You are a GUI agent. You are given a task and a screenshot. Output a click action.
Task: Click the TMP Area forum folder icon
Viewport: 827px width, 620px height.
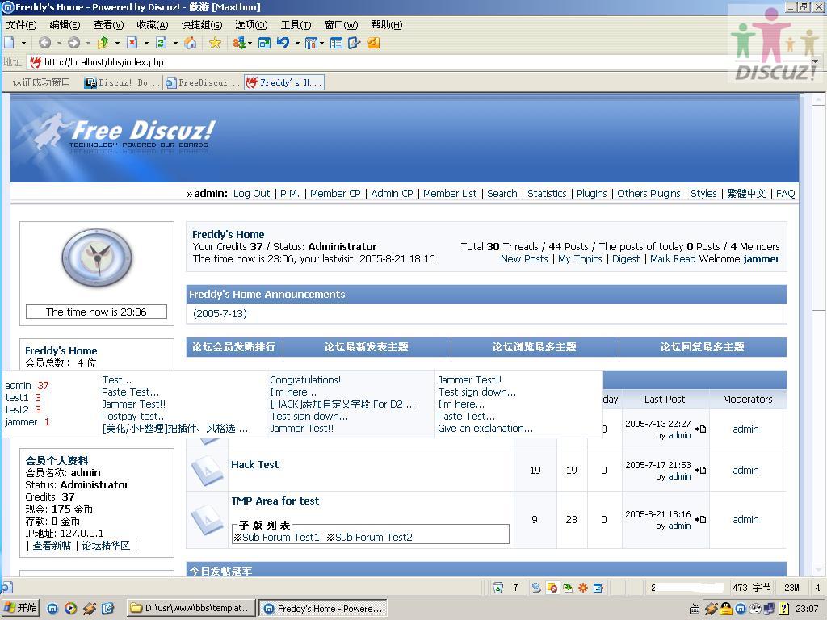[208, 519]
